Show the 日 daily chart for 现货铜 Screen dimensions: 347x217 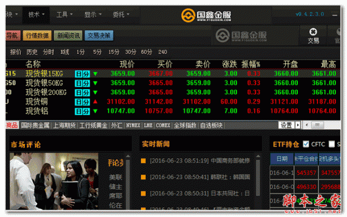coord(79,102)
